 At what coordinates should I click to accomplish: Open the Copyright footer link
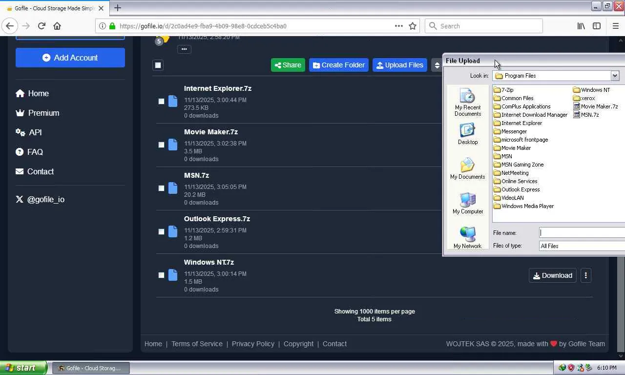click(298, 344)
